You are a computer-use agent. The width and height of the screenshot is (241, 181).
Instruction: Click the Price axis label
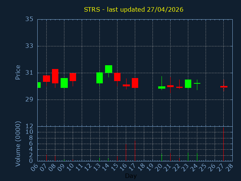18,72
